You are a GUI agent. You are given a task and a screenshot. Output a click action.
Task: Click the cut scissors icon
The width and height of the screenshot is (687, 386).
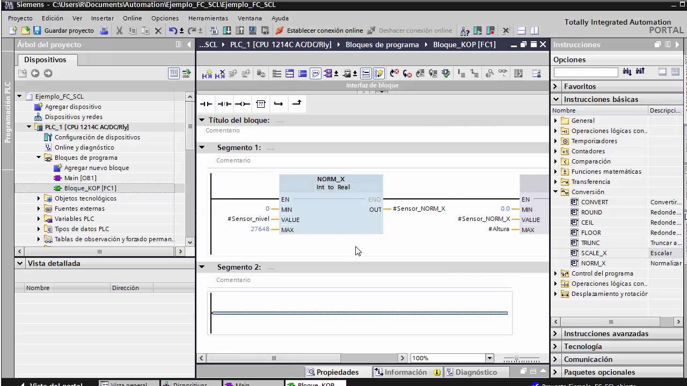tap(119, 31)
